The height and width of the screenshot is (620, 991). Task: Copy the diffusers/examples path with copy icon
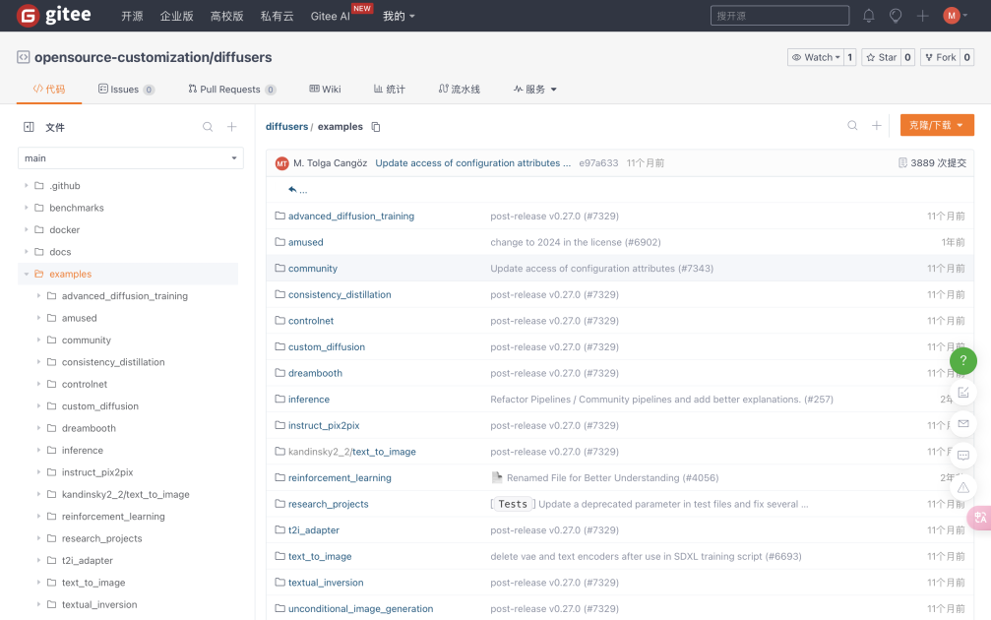click(x=376, y=127)
